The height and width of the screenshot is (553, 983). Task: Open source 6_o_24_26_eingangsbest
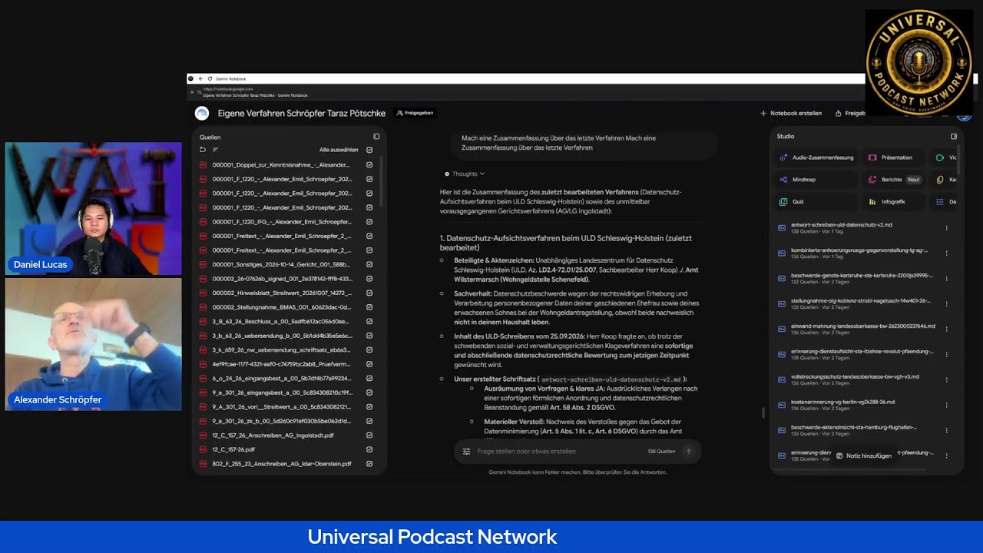pos(281,378)
